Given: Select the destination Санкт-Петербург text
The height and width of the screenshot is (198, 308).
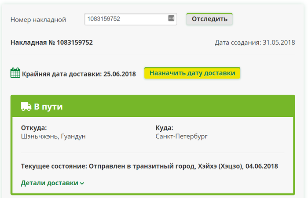Looking at the screenshot, I should (181, 137).
